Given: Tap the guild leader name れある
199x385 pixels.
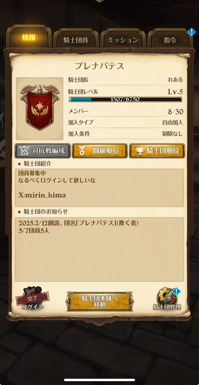Looking at the screenshot, I should click(x=175, y=80).
